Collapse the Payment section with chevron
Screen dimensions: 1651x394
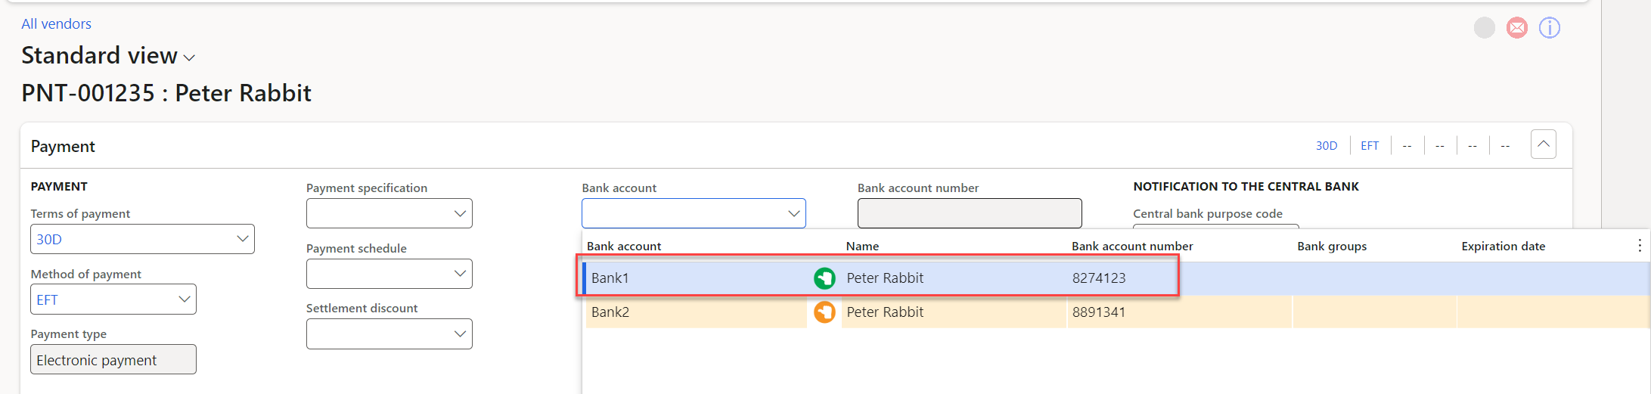(1544, 144)
